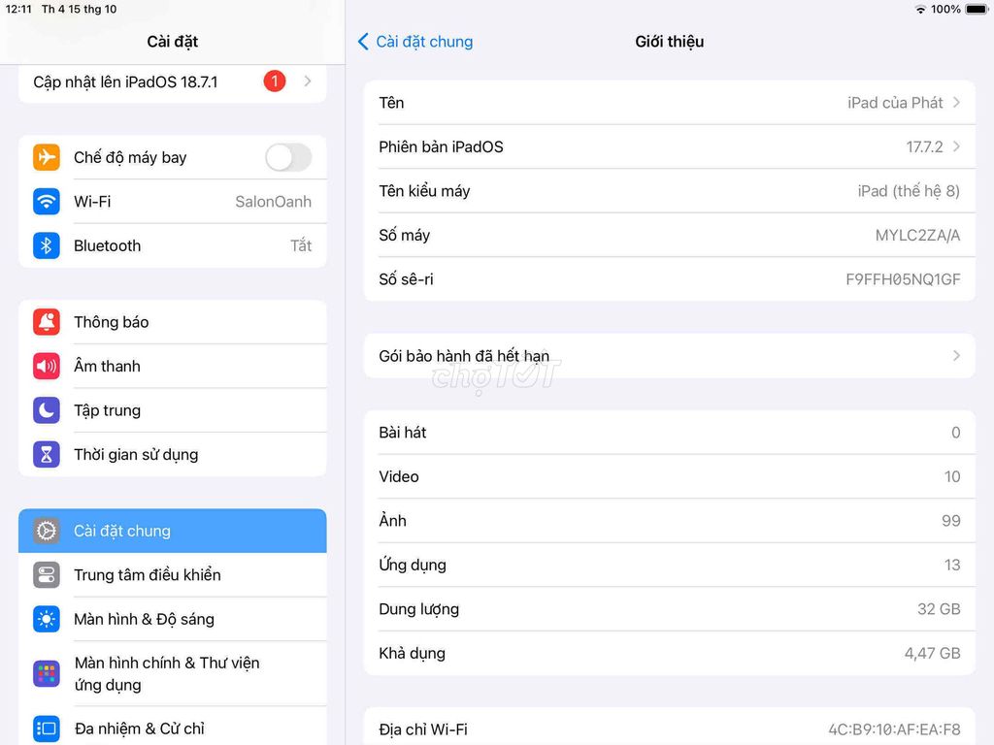994x745 pixels.
Task: Open Đa nhiệm & Cử chỉ settings
Action: [x=173, y=728]
